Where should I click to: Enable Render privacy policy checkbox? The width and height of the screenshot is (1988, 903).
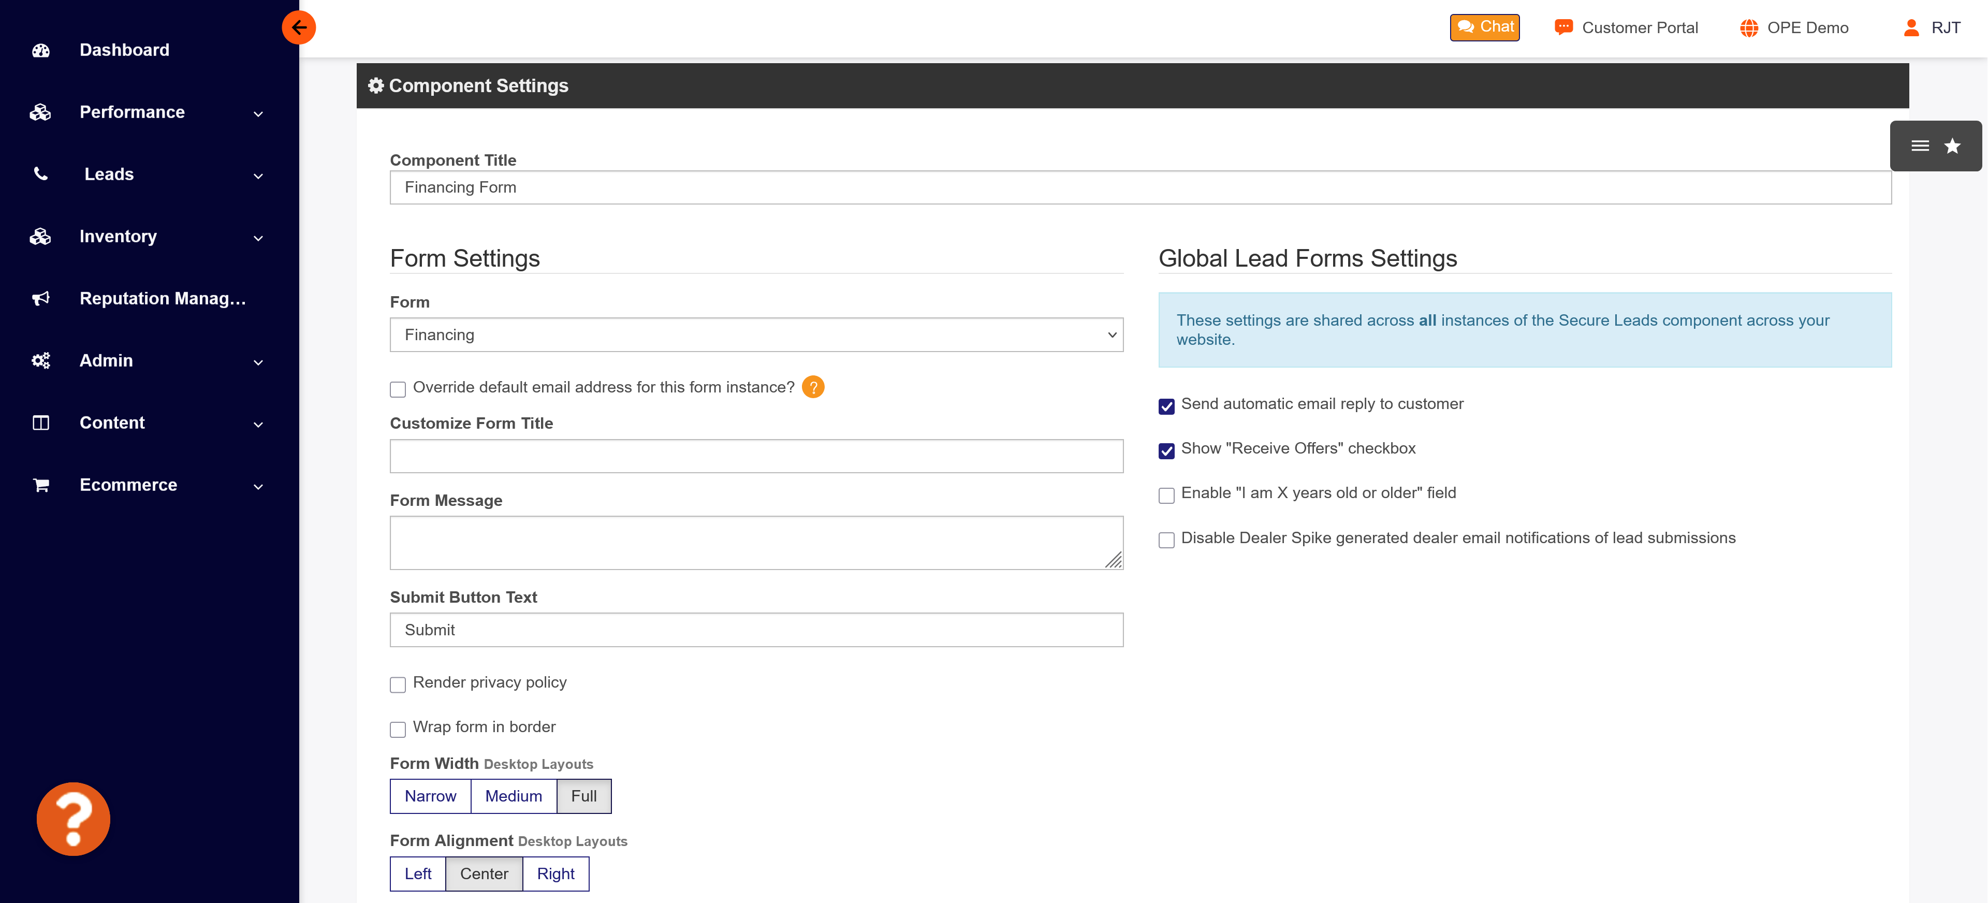pos(398,684)
